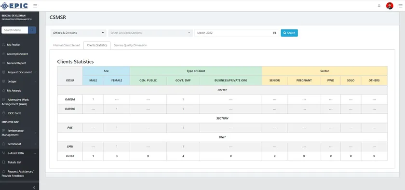Click the ODSU column header

70,81
